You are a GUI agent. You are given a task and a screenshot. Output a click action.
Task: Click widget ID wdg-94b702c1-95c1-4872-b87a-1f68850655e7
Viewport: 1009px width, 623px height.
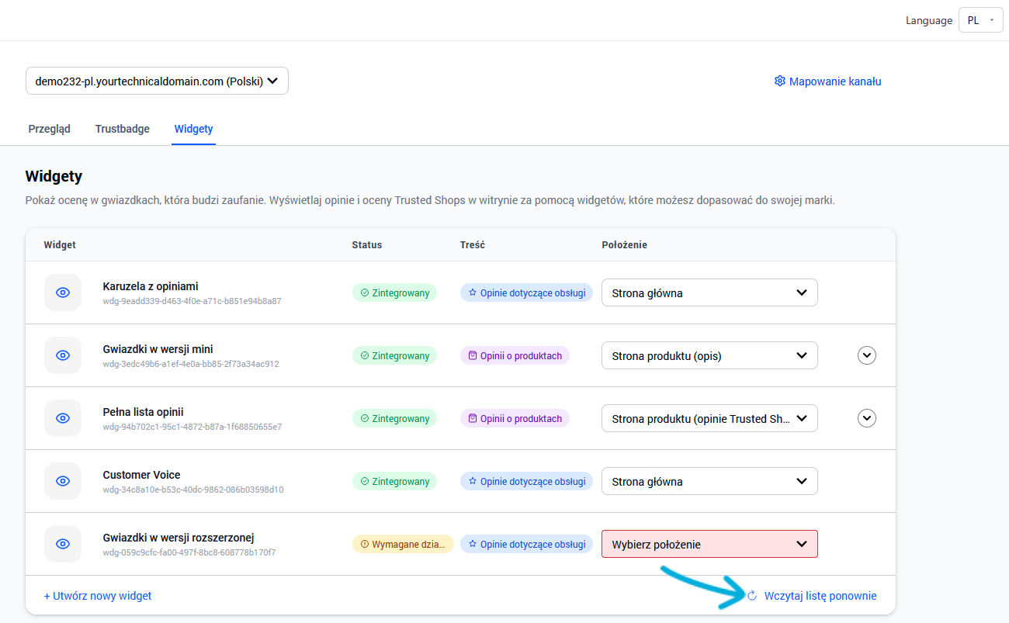192,427
